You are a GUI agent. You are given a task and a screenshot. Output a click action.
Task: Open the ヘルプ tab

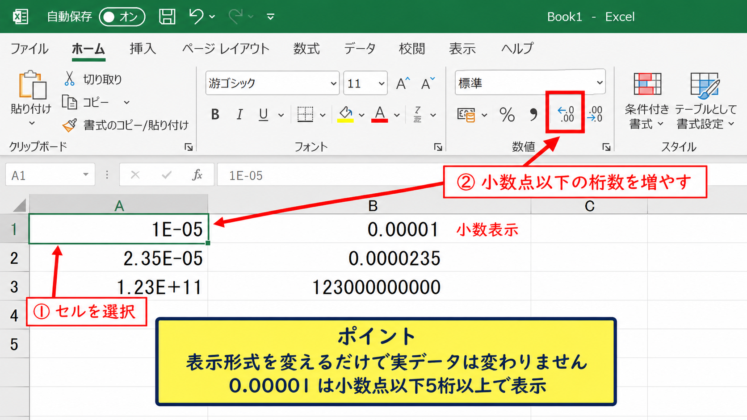click(517, 49)
